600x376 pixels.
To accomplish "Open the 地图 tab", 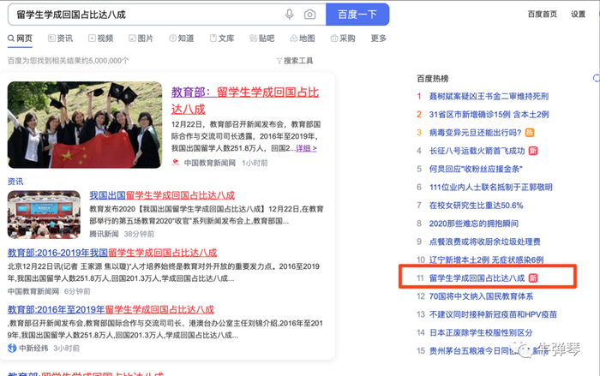I will click(303, 39).
